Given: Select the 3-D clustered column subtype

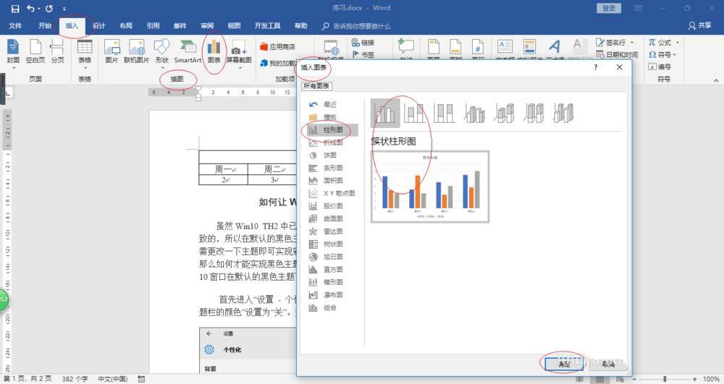Looking at the screenshot, I should pyautogui.click(x=474, y=113).
